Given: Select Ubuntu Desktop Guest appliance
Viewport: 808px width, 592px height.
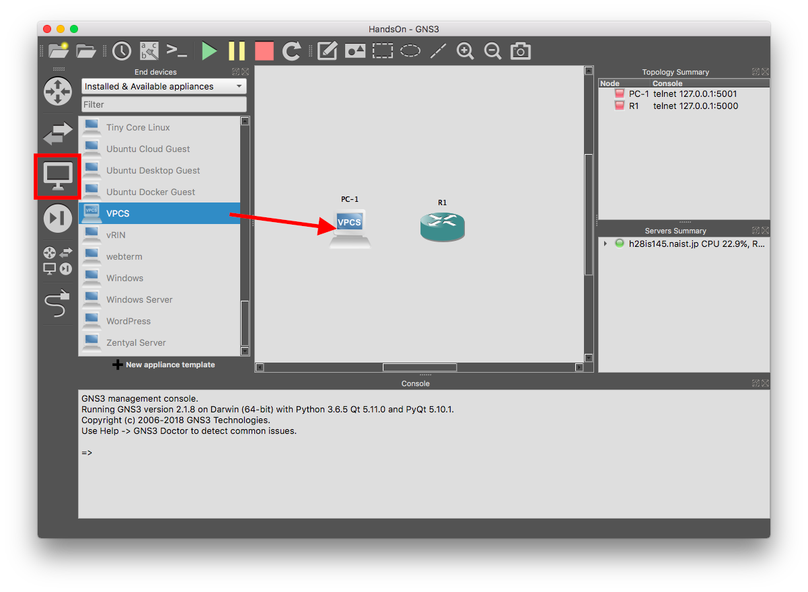Looking at the screenshot, I should [159, 170].
